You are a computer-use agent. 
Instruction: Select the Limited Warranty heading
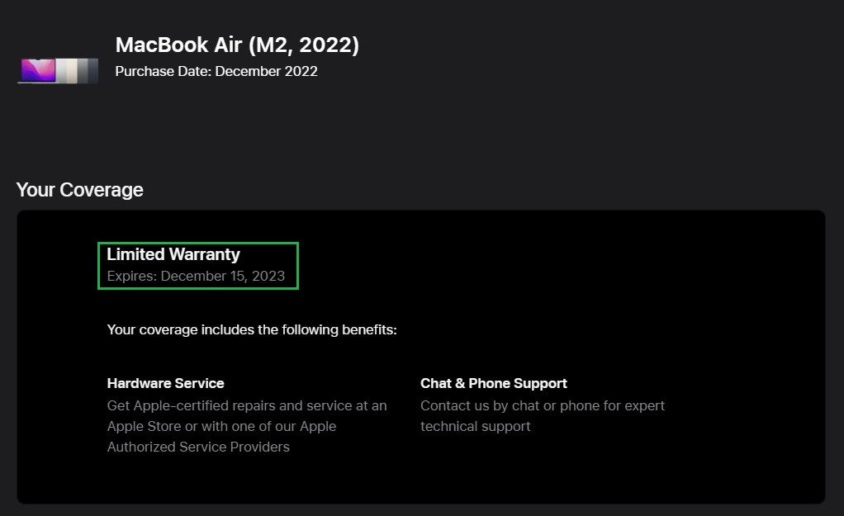click(x=173, y=254)
